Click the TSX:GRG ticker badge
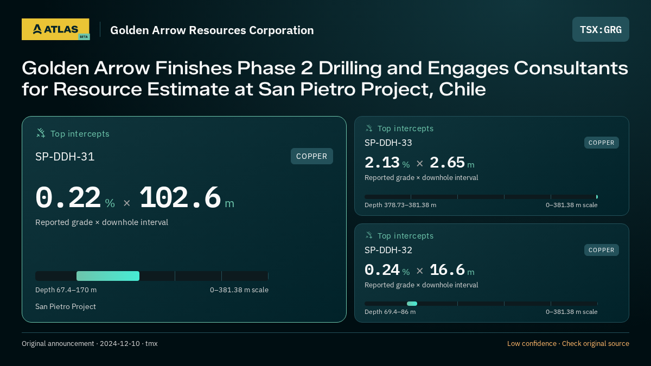 coord(601,29)
